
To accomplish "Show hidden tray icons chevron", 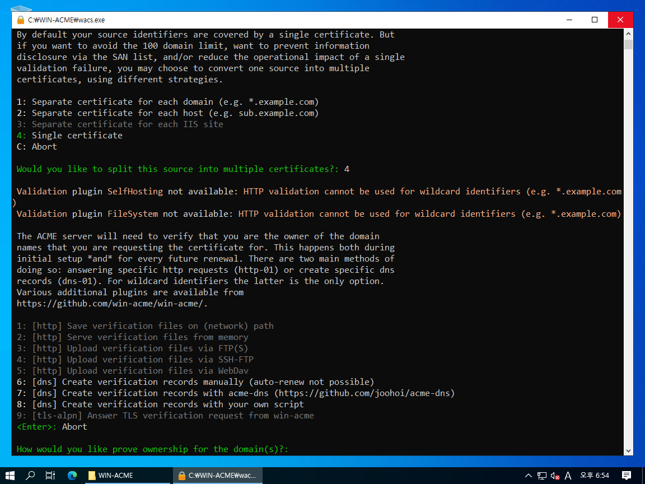I will coord(528,476).
